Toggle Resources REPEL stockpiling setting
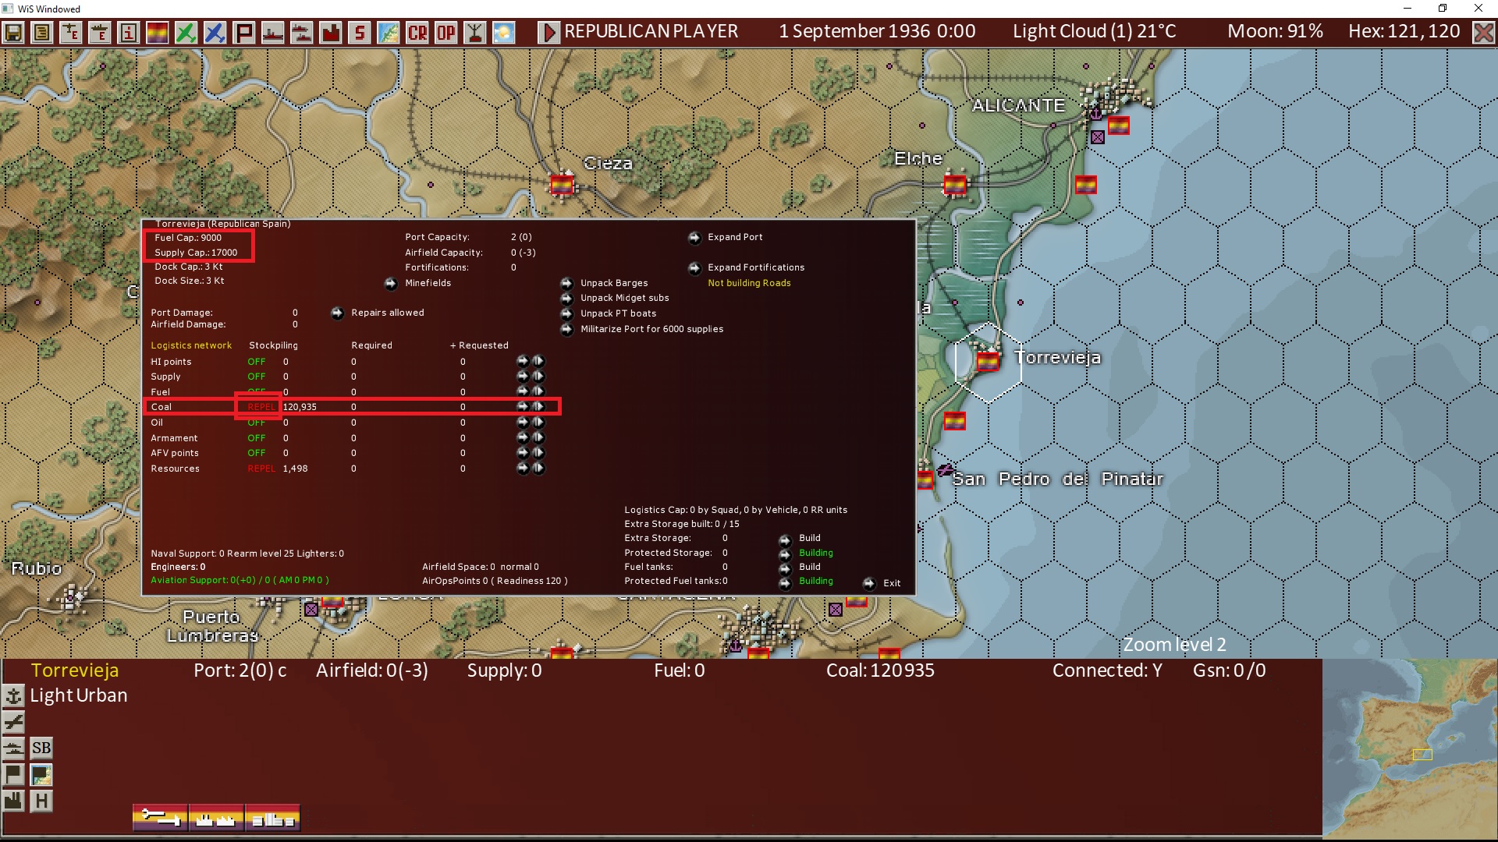The height and width of the screenshot is (842, 1498). coord(261,469)
